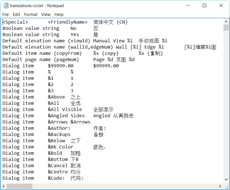Click the text '&Above'
The height and width of the screenshot is (190, 230).
[56, 97]
